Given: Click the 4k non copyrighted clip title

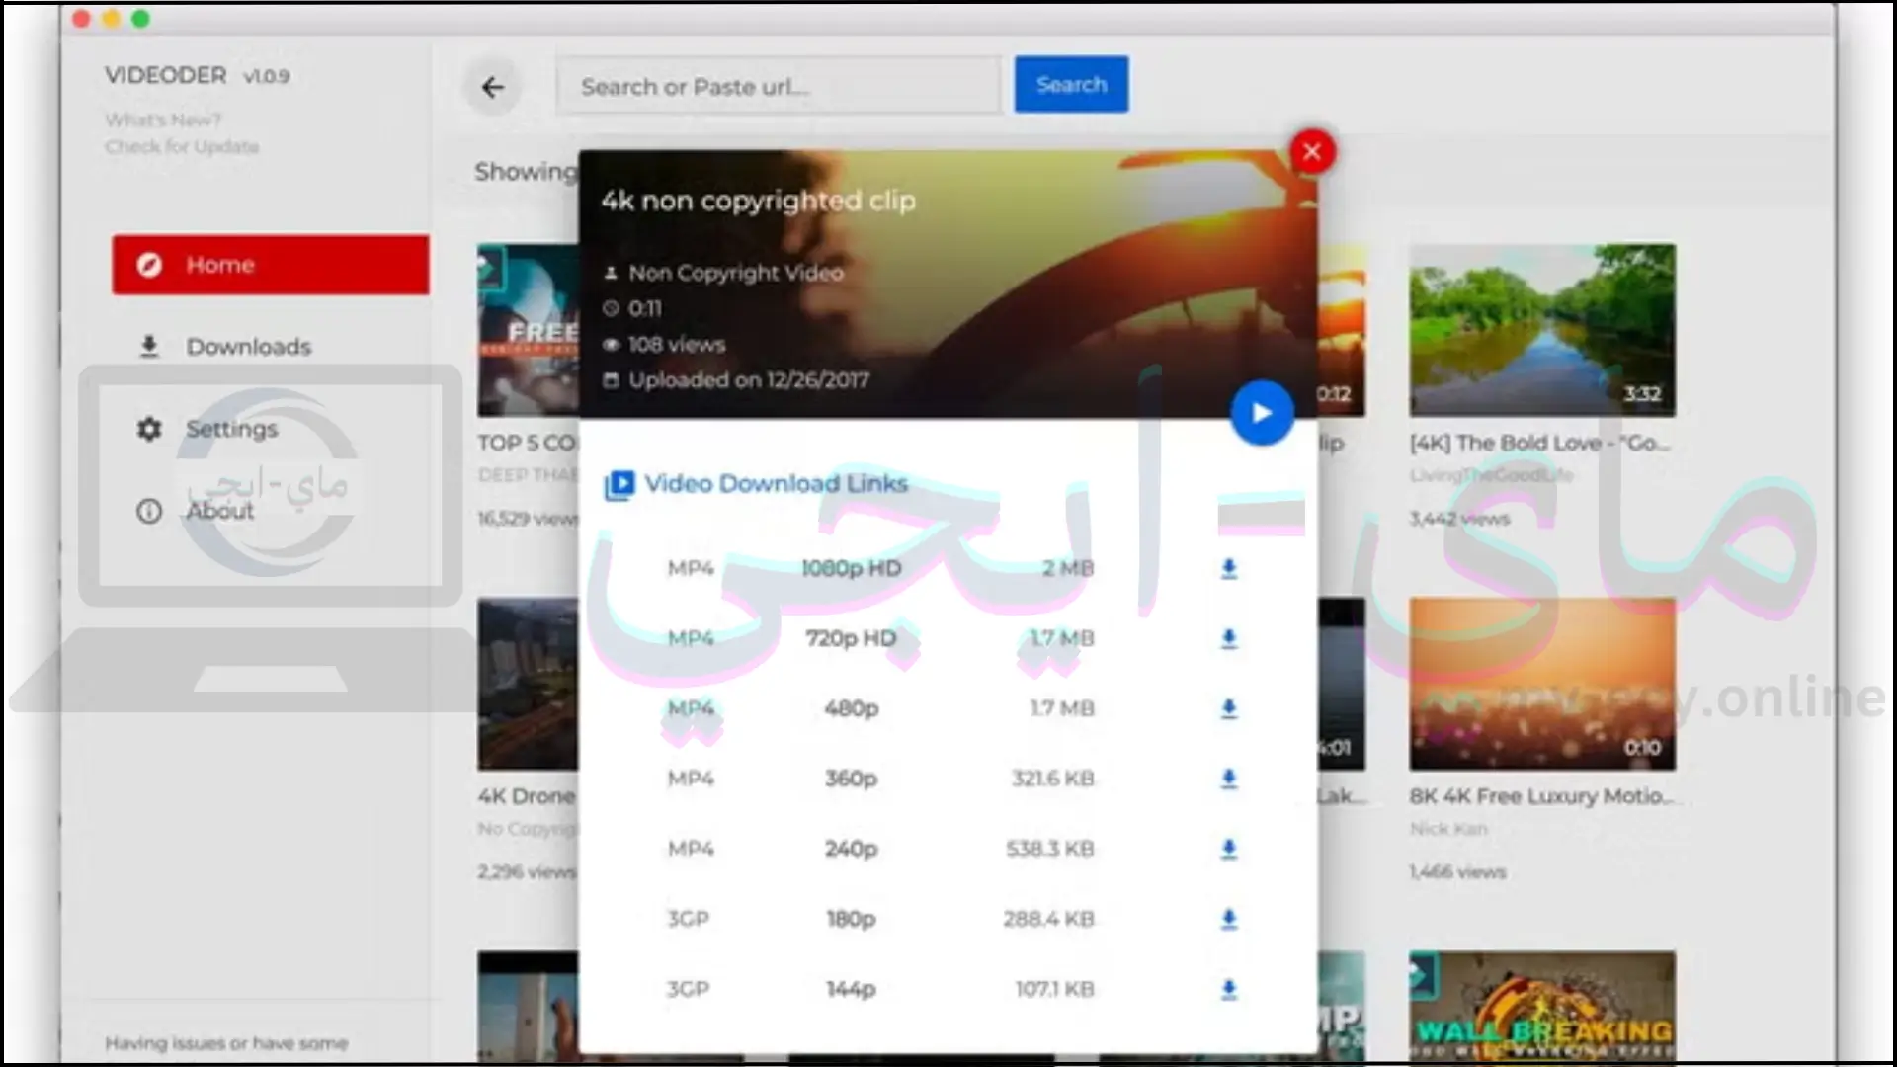Looking at the screenshot, I should click(x=759, y=201).
